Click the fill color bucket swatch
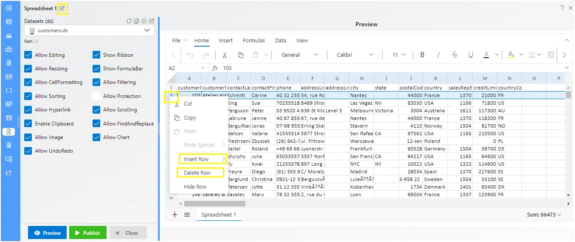Image resolution: width=575 pixels, height=242 pixels. coord(511,55)
